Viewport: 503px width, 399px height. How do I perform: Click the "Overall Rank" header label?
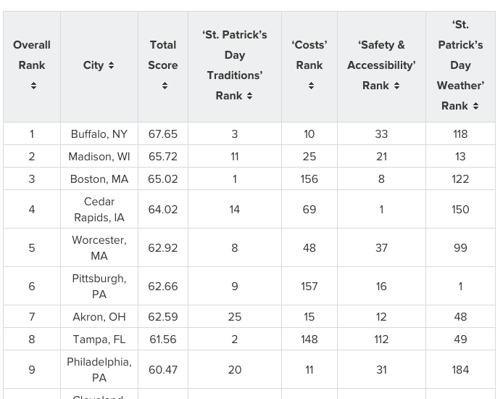32,55
